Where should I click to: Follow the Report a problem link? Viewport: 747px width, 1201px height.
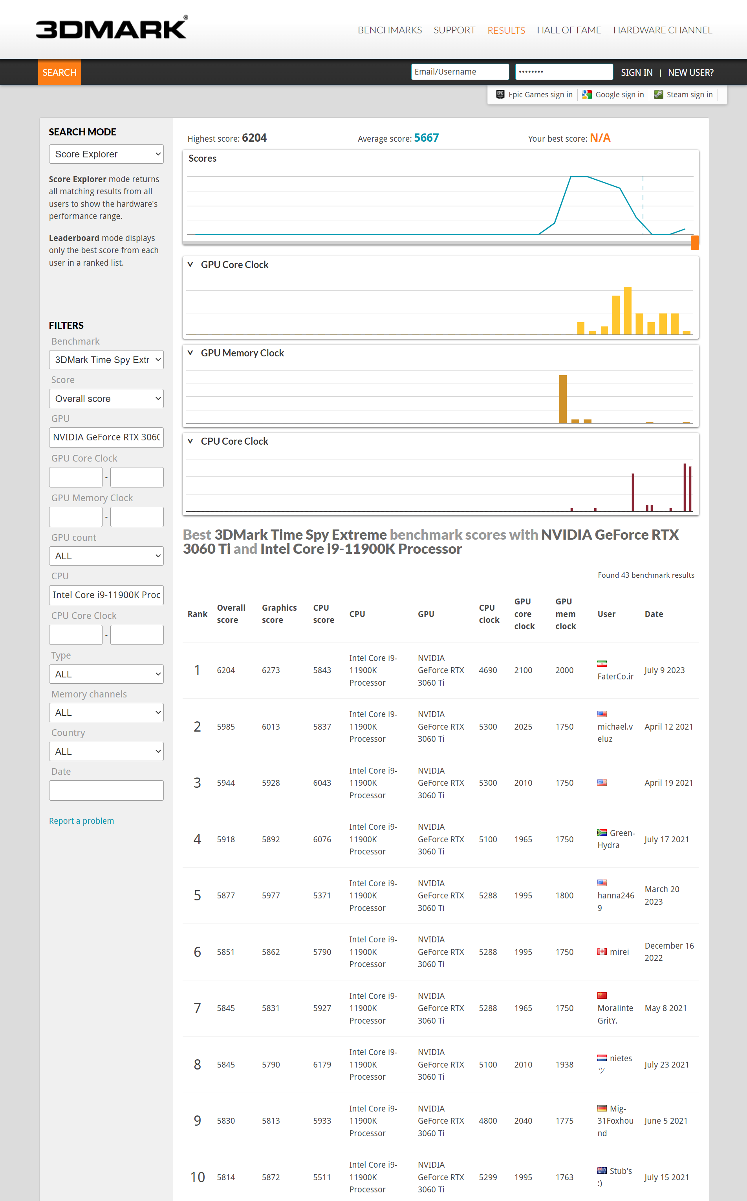click(x=82, y=821)
